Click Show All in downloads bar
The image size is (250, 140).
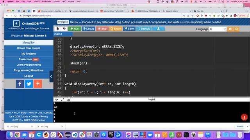coord(240,126)
